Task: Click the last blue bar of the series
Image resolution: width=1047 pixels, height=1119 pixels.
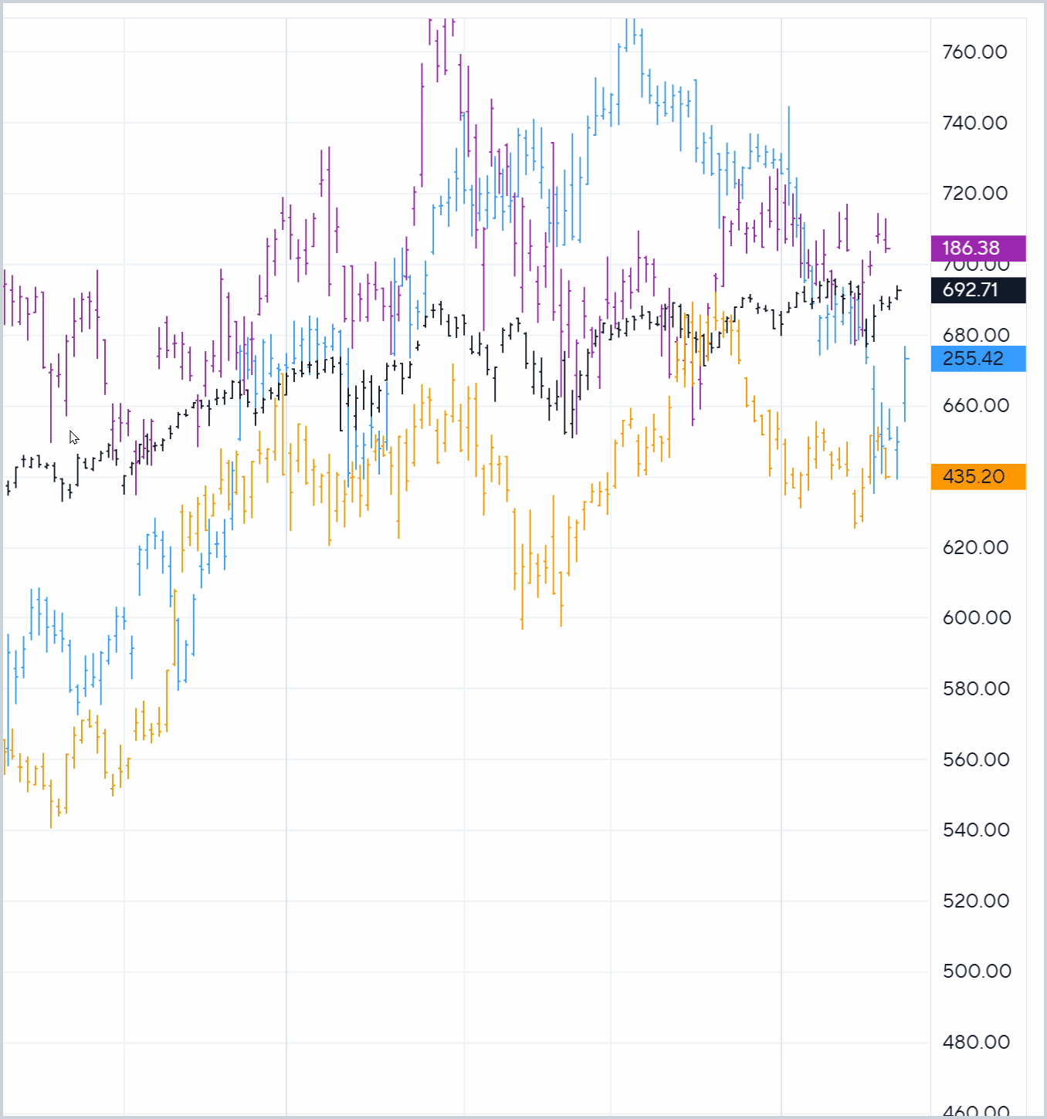Action: (x=905, y=384)
